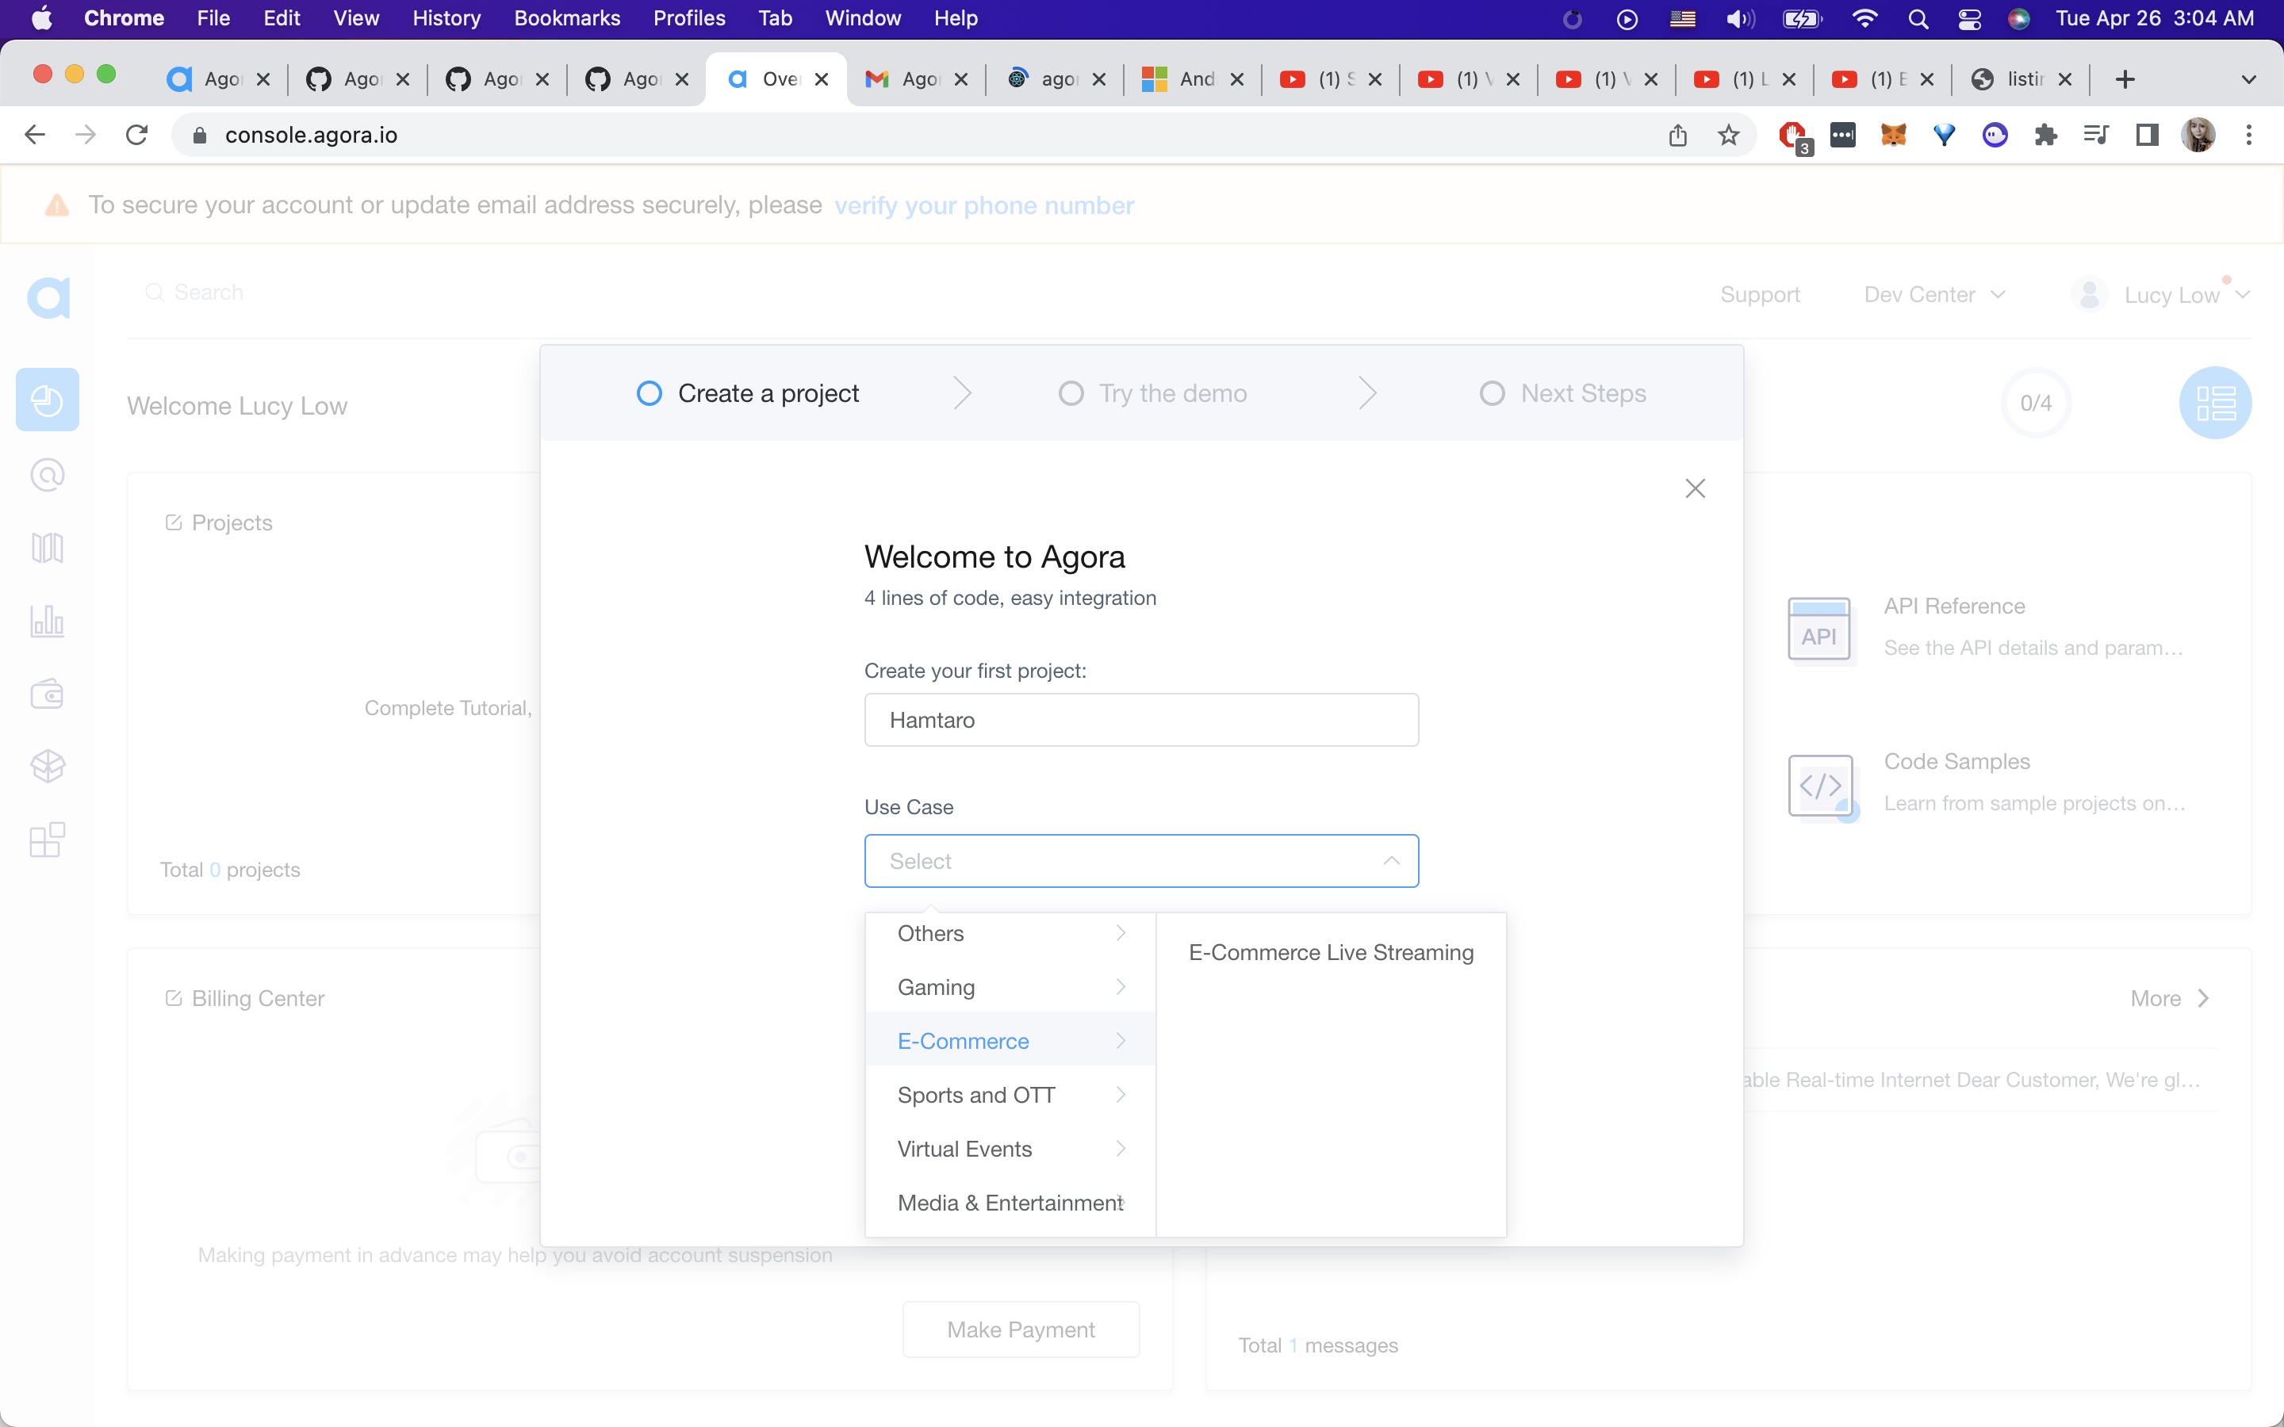The image size is (2284, 1427).
Task: Click the checklist icon beside 0/4
Action: click(x=2214, y=403)
